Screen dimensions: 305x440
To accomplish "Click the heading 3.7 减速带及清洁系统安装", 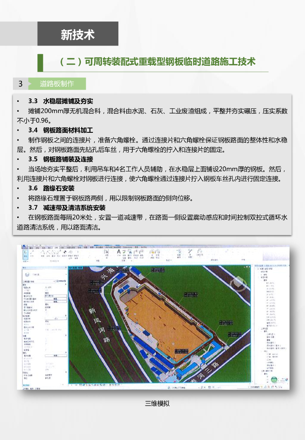I will tap(67, 208).
